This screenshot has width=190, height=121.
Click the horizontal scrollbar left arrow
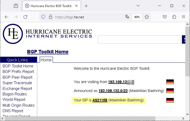pos(2,119)
